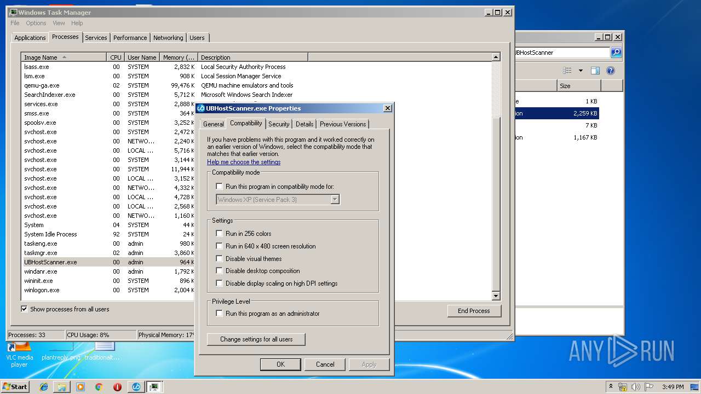
Task: Open Windows Explorer taskbar icon
Action: click(x=62, y=387)
